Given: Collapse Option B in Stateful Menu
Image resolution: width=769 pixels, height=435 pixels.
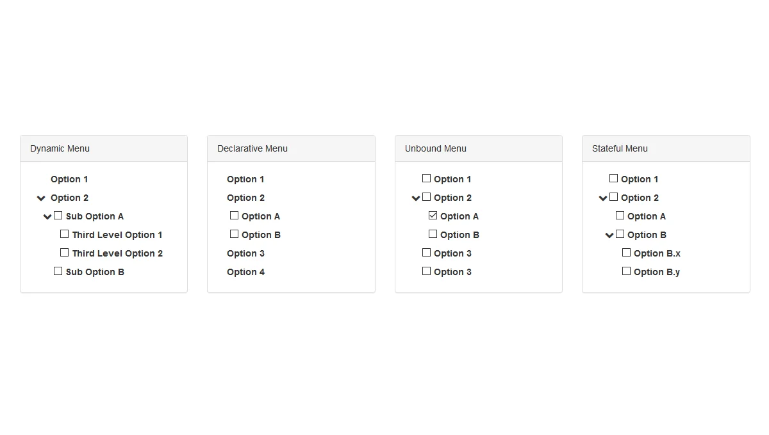Looking at the screenshot, I should tap(609, 234).
